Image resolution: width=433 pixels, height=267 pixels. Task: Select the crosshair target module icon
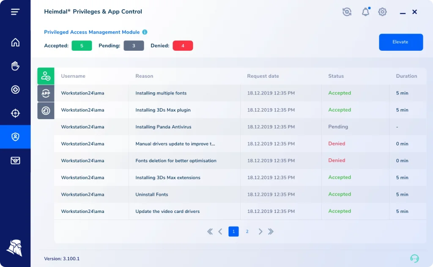coord(15,113)
